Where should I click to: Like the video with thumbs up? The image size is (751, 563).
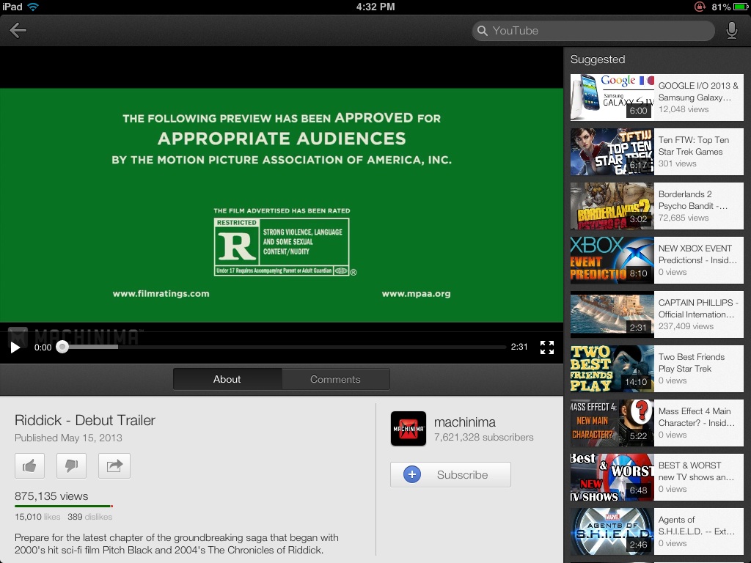29,466
